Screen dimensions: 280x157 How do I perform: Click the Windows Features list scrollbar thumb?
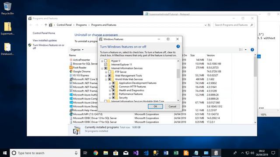click(x=178, y=74)
